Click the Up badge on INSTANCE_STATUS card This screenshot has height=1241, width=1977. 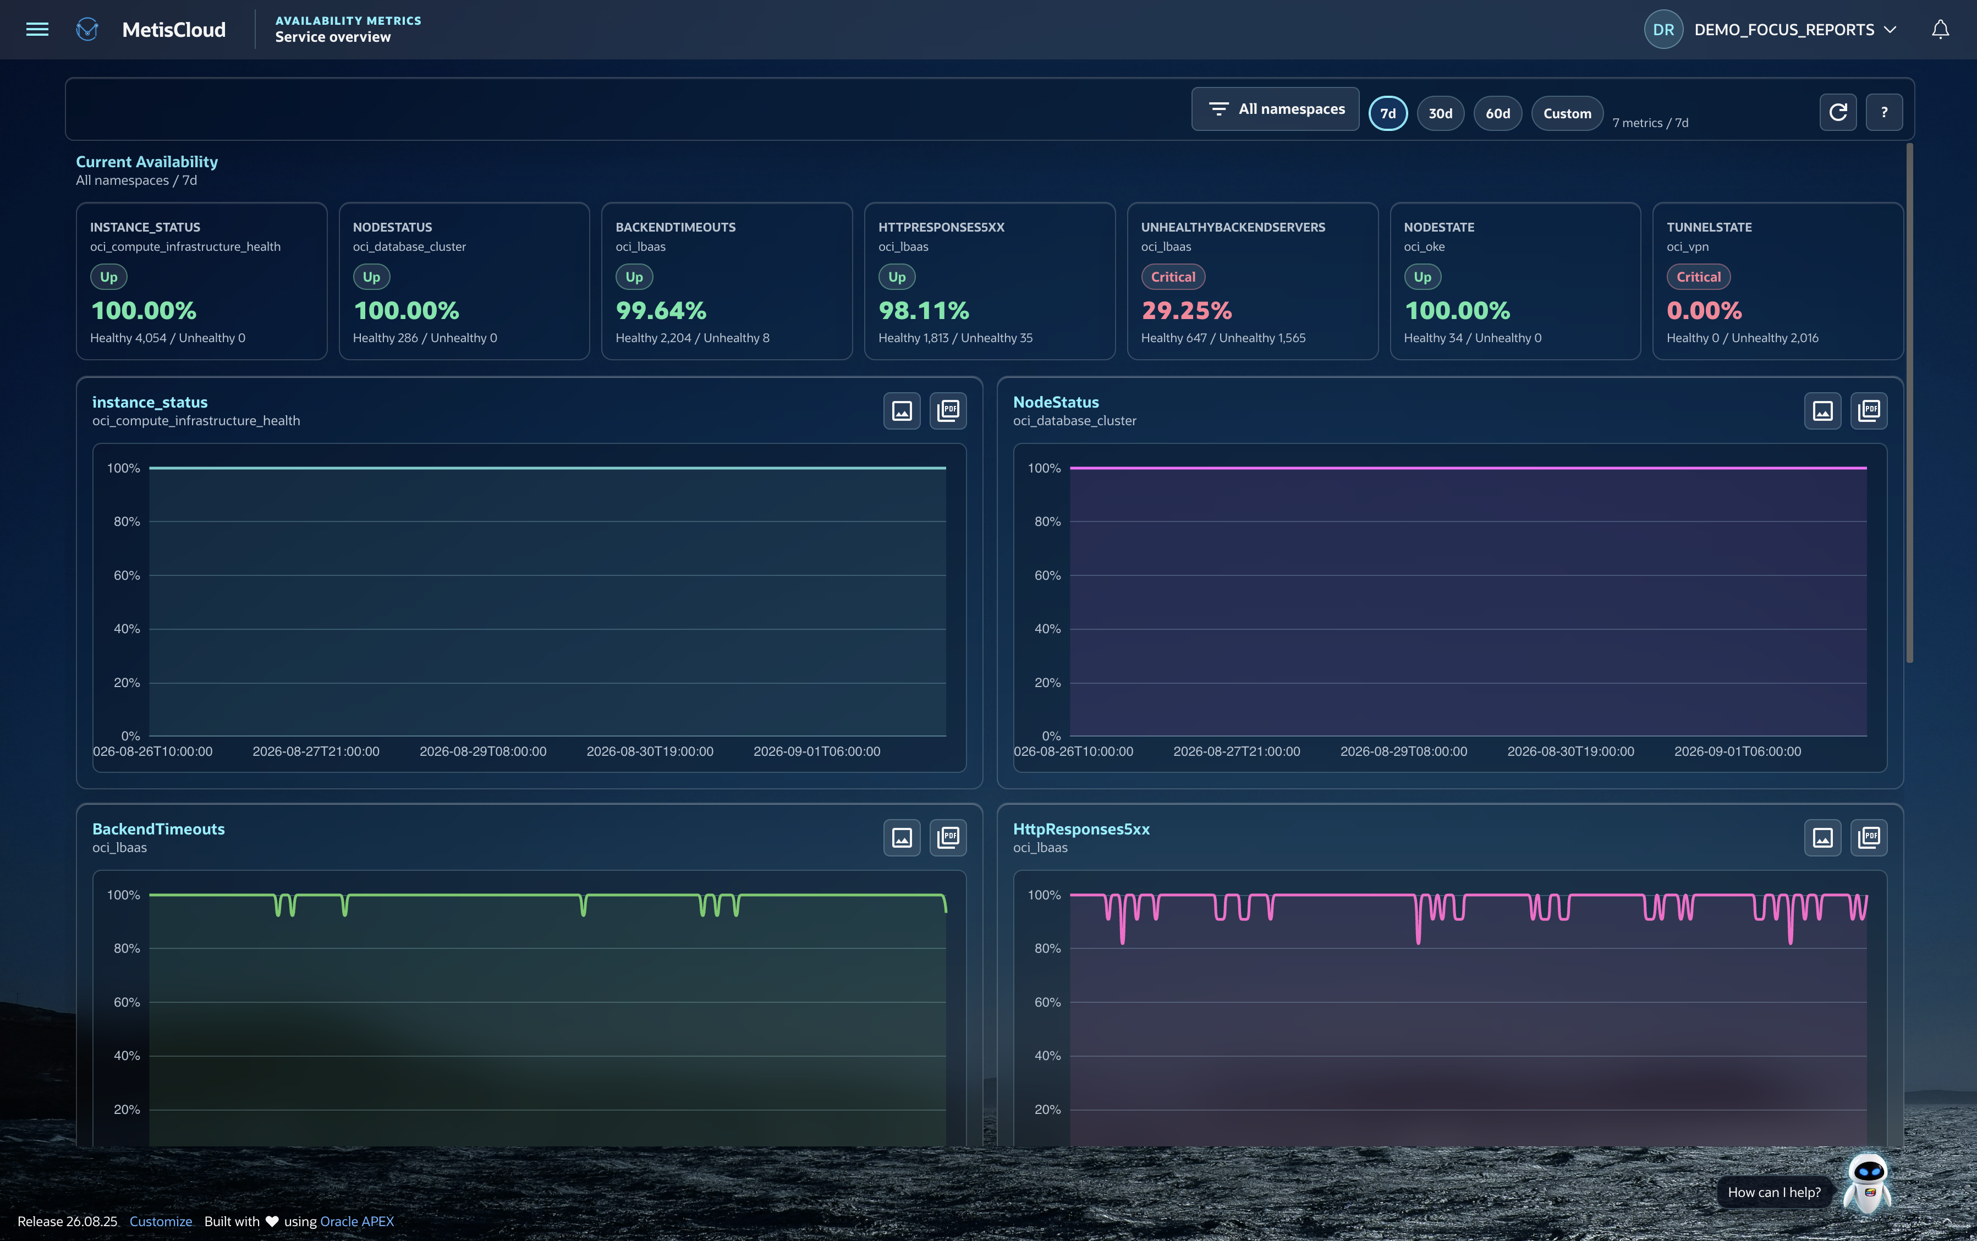[x=108, y=277]
